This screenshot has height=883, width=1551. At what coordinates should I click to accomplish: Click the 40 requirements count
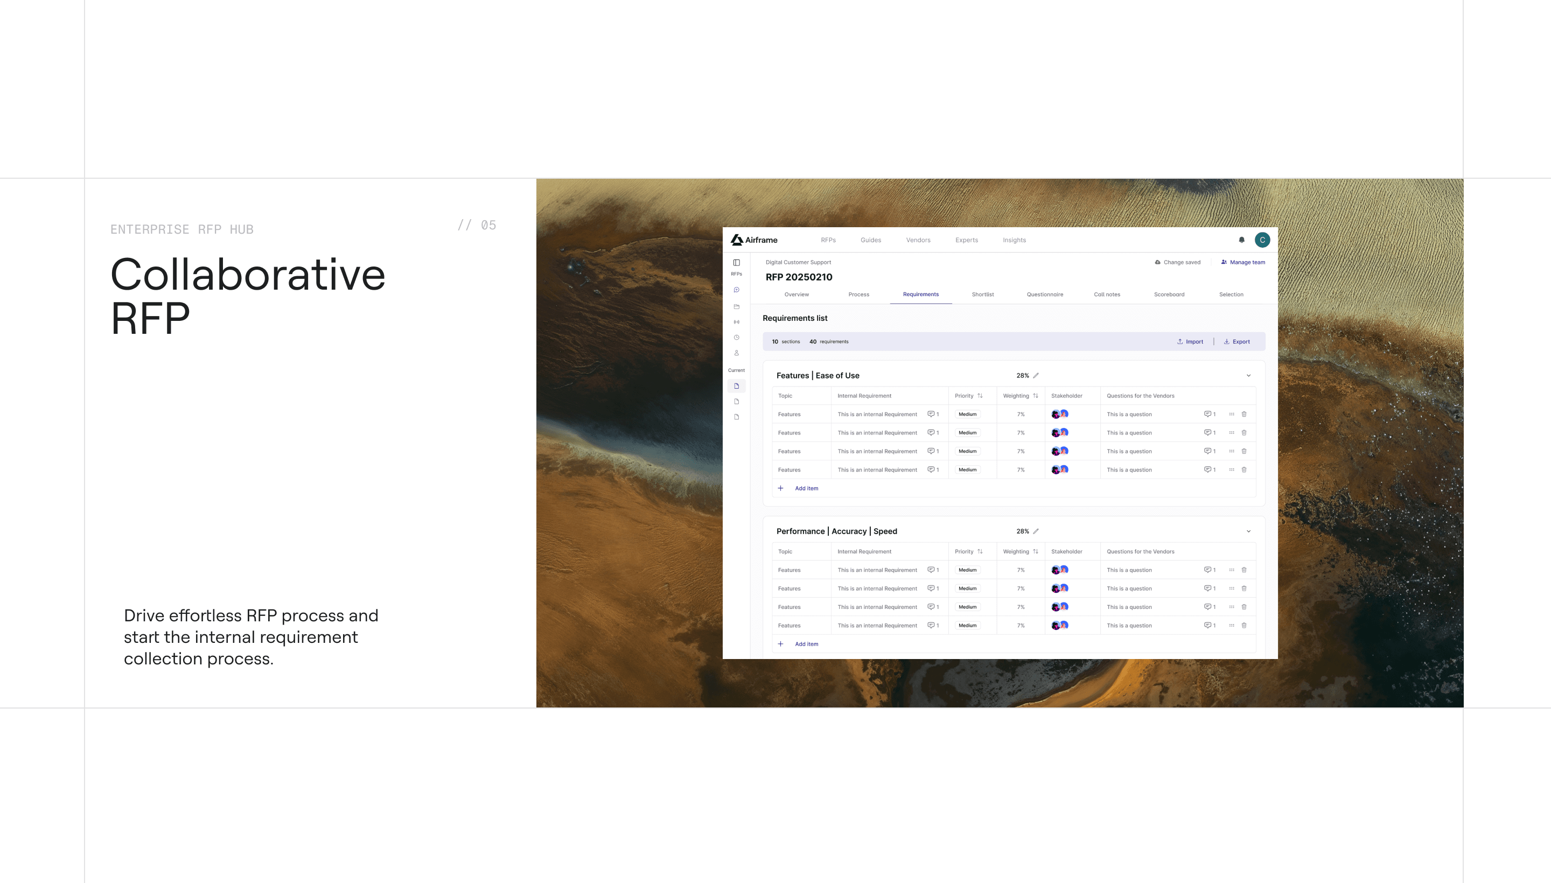point(829,342)
